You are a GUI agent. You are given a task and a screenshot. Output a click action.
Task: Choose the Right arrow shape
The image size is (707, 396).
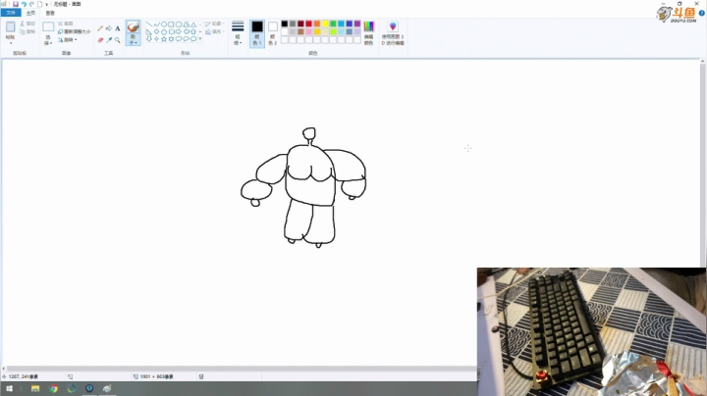click(179, 32)
